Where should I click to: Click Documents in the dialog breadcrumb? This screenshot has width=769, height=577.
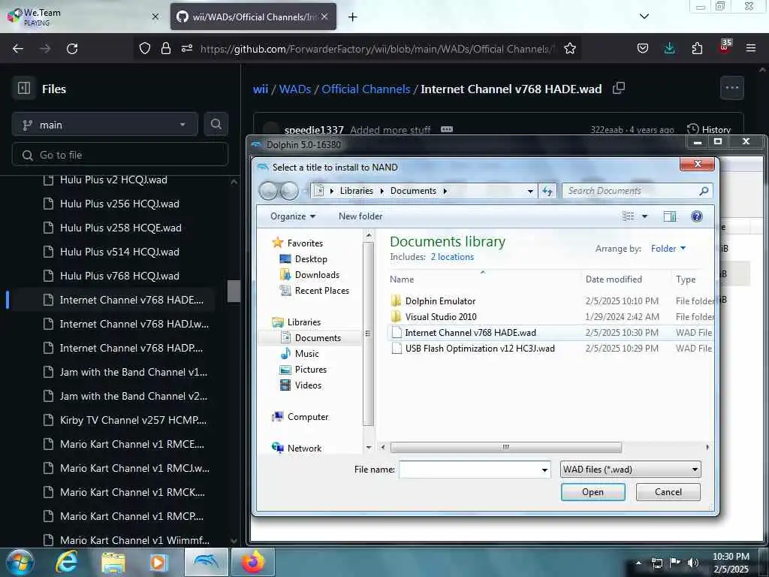413,191
